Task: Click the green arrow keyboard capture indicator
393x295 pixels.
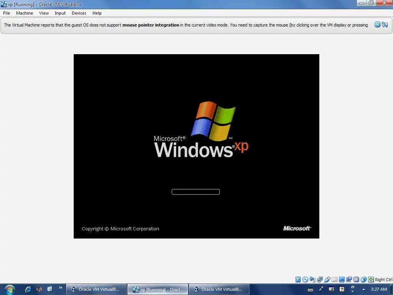Action: tap(371, 280)
